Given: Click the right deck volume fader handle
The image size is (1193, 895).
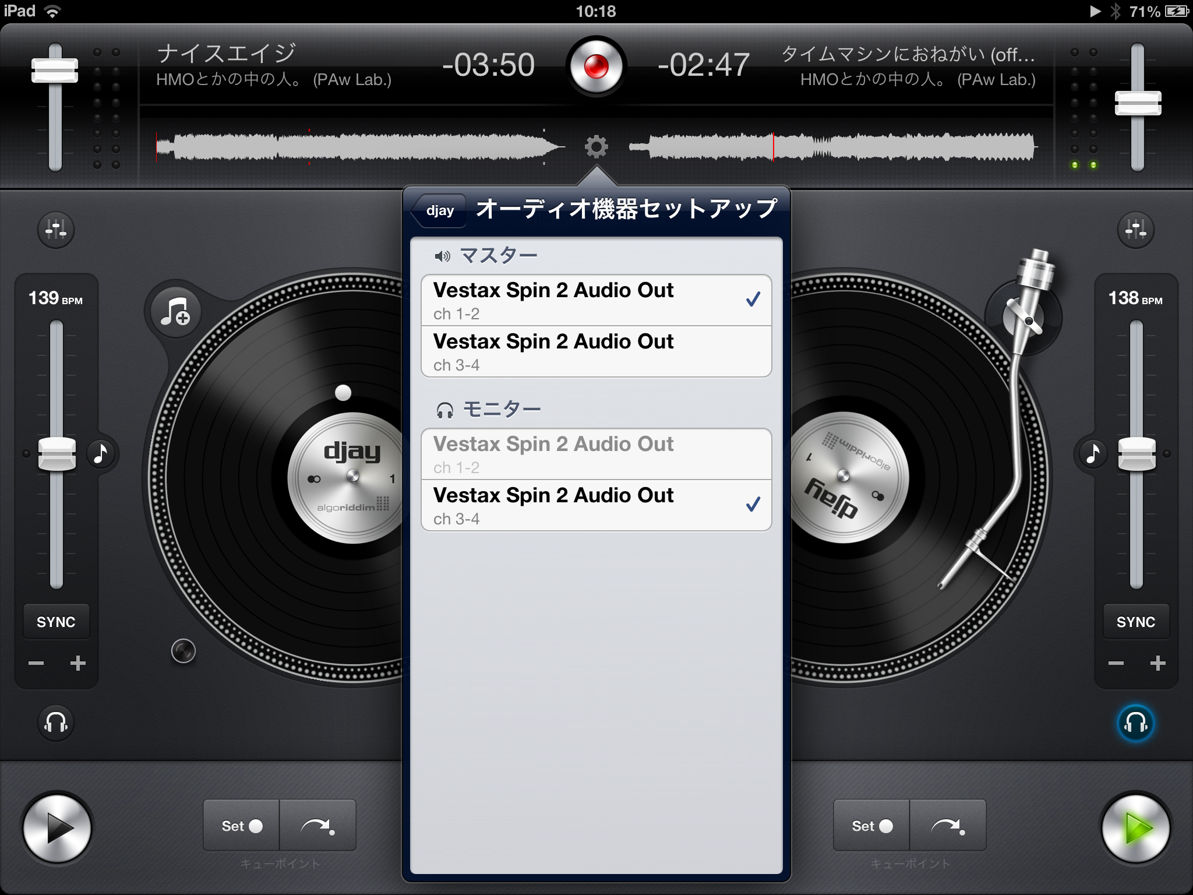Looking at the screenshot, I should [x=1138, y=103].
